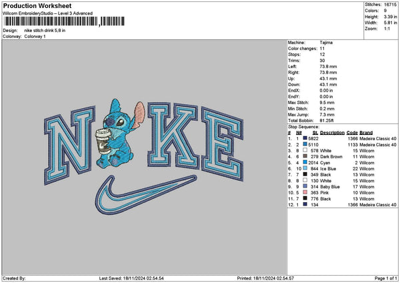The height and width of the screenshot is (283, 400).
Task: Click the Stitches count 16715
Action: click(x=390, y=5)
